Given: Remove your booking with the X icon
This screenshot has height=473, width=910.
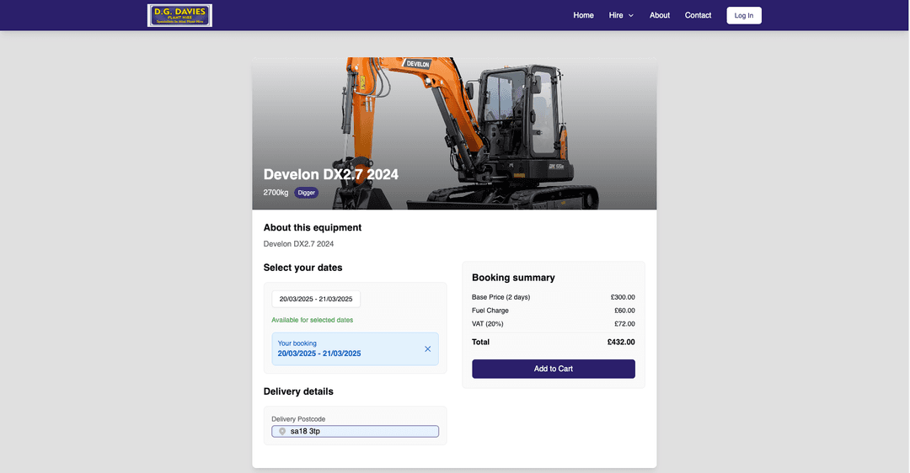Looking at the screenshot, I should (428, 349).
